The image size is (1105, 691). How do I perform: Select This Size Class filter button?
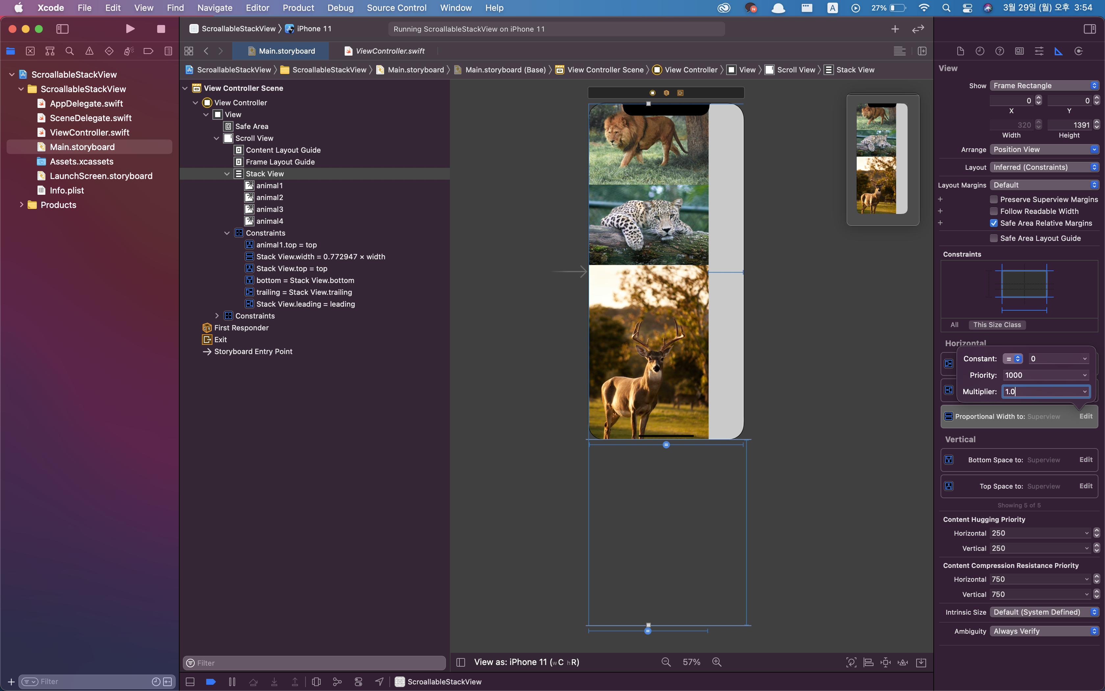pos(997,325)
